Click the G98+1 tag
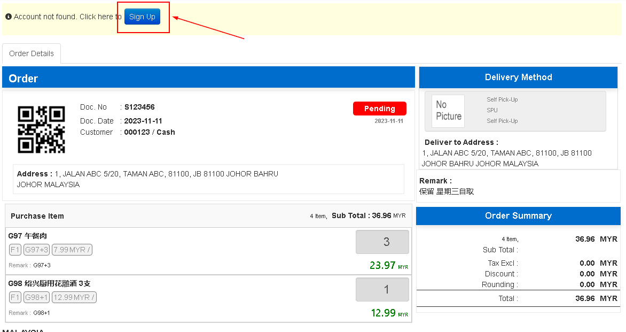The image size is (626, 332). coord(36,297)
